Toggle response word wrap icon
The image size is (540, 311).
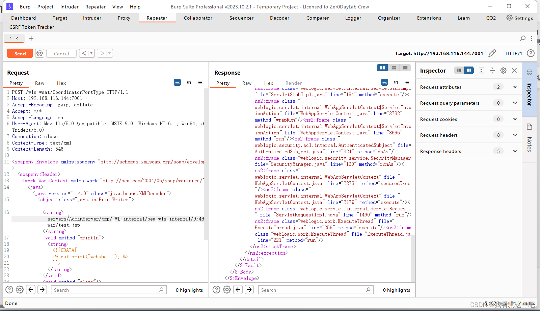click(384, 82)
